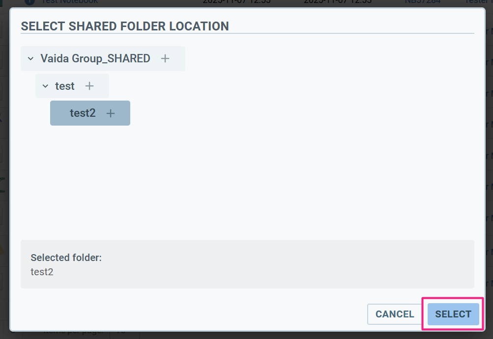Confirm the location with the Select button
This screenshot has height=339, width=493.
tap(453, 314)
